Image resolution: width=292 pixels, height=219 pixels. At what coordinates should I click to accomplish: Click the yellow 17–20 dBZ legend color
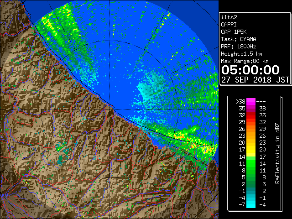point(251,150)
